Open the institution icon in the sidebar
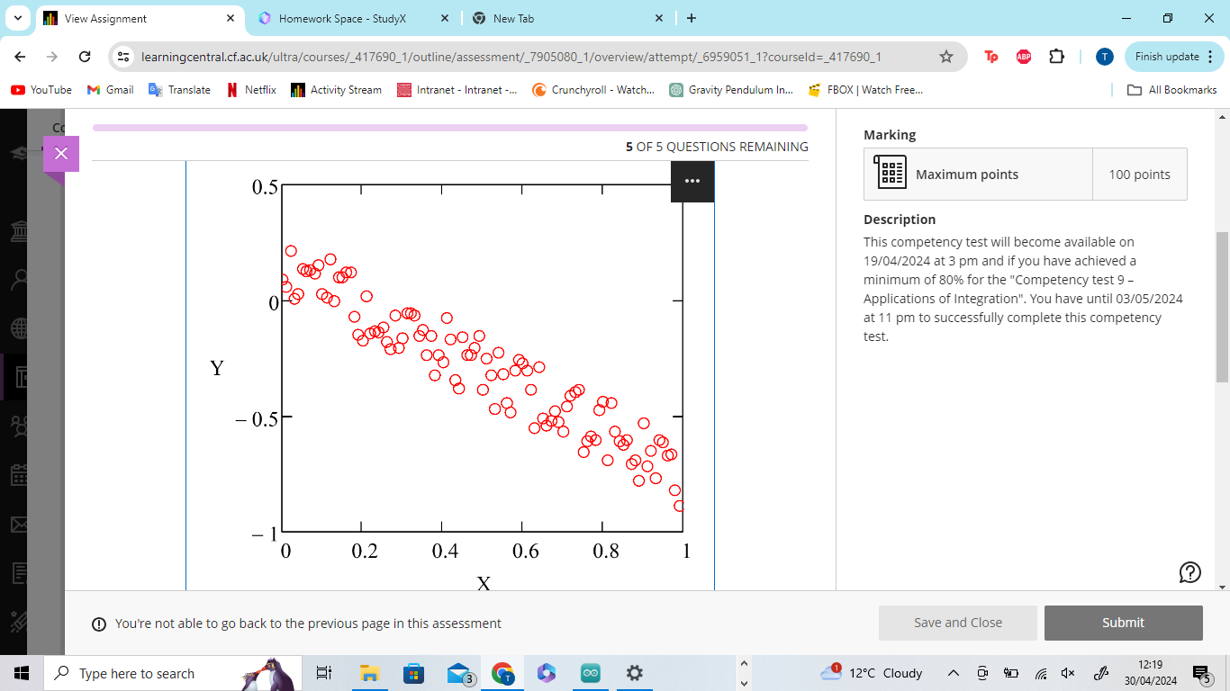Viewport: 1230px width, 691px height. click(x=20, y=229)
